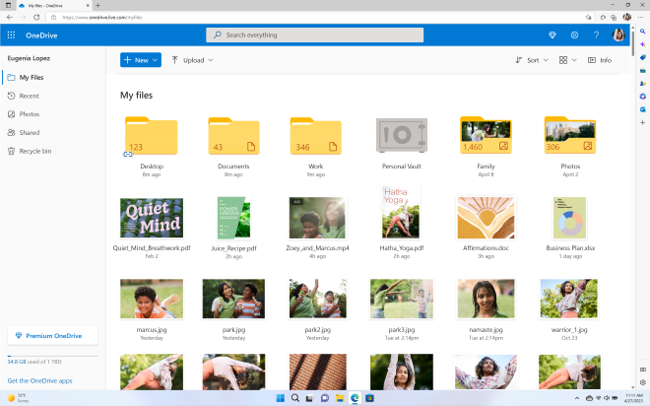Click the Recent clock icon in sidebar
This screenshot has width=650, height=406.
coord(11,96)
